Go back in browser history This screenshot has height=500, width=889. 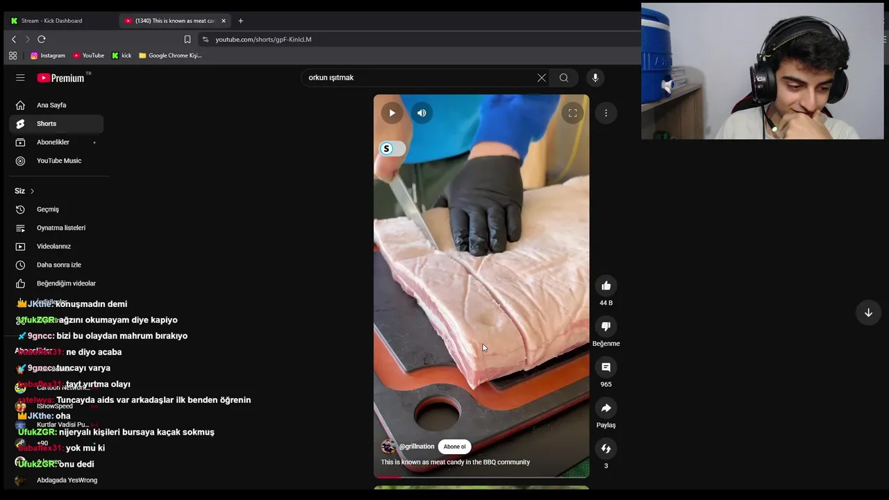tap(14, 40)
